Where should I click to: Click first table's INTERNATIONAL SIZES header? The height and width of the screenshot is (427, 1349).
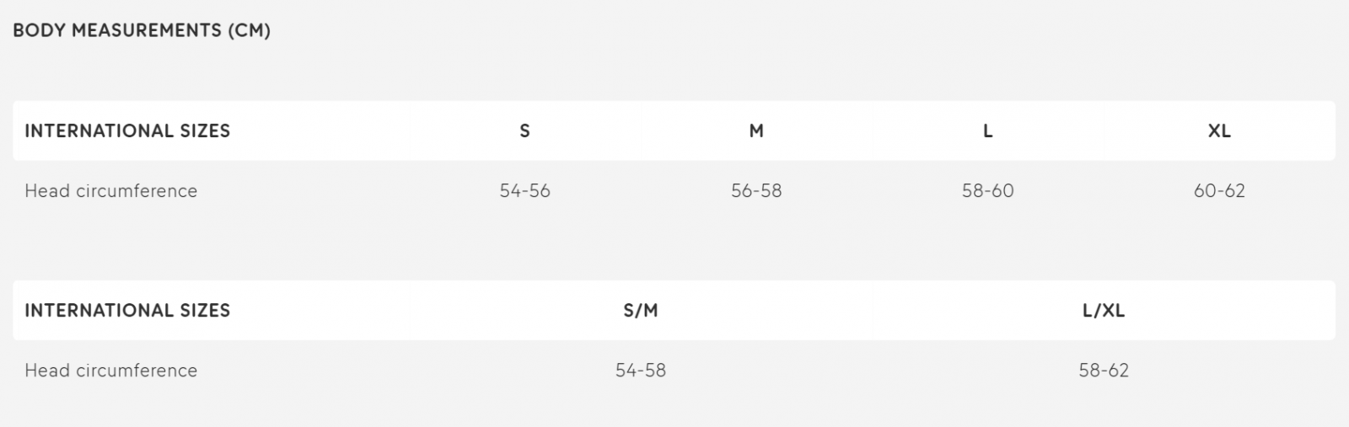(x=127, y=131)
